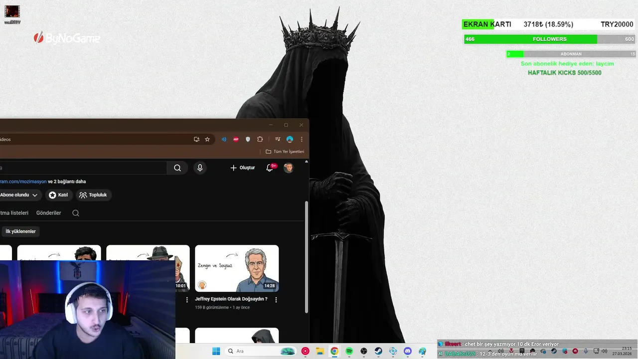The height and width of the screenshot is (359, 638).
Task: Open Chrome media controls icon
Action: [x=278, y=139]
